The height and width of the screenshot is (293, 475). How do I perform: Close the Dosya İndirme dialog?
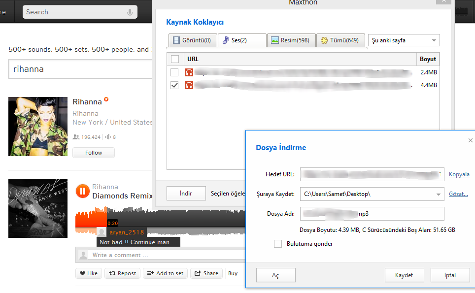click(470, 140)
